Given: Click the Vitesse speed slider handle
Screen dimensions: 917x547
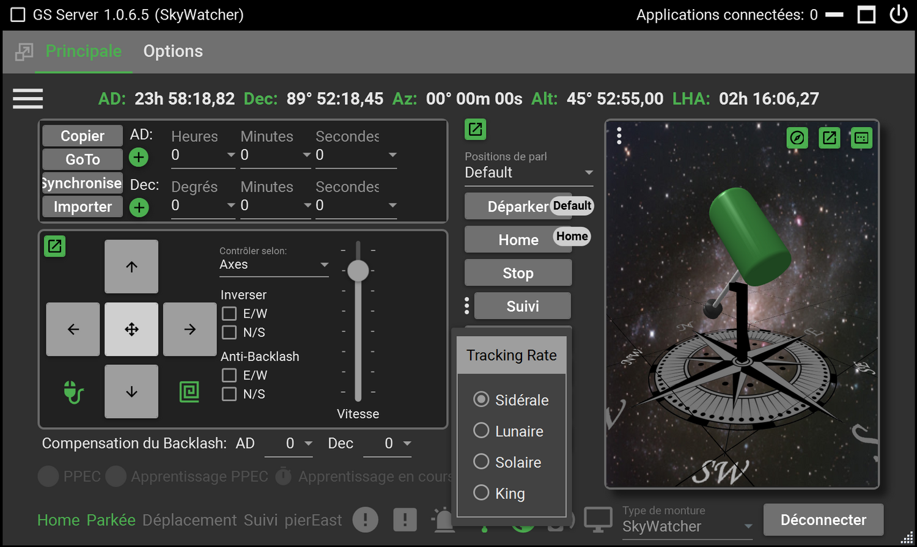Looking at the screenshot, I should [358, 271].
